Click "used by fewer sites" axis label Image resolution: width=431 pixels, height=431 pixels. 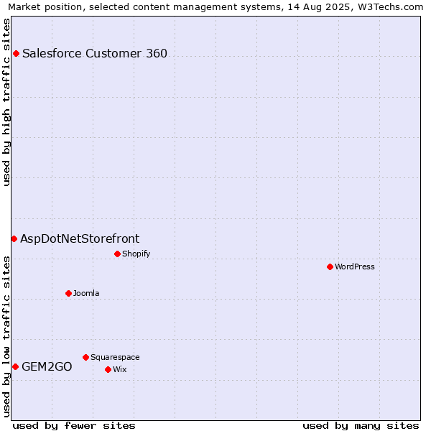[74, 426]
